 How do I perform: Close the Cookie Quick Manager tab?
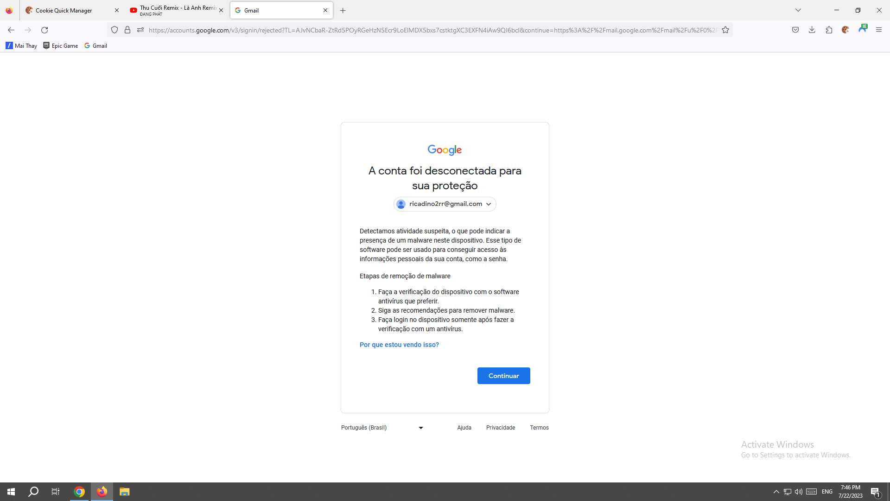[117, 10]
